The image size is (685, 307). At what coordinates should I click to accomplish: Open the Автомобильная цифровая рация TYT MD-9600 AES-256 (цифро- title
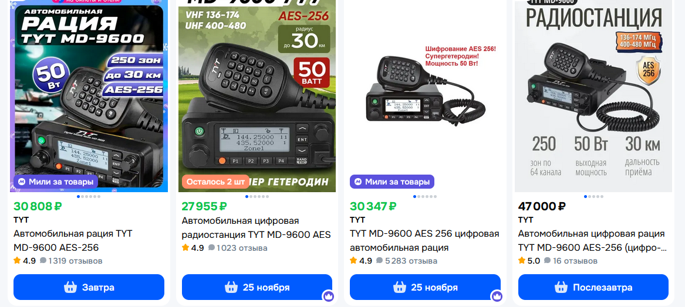point(592,241)
